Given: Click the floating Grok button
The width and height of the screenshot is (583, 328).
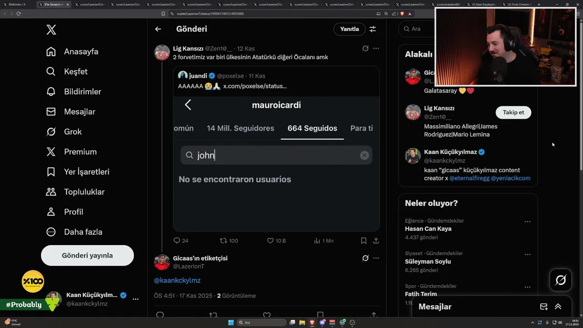Looking at the screenshot, I should 561,280.
